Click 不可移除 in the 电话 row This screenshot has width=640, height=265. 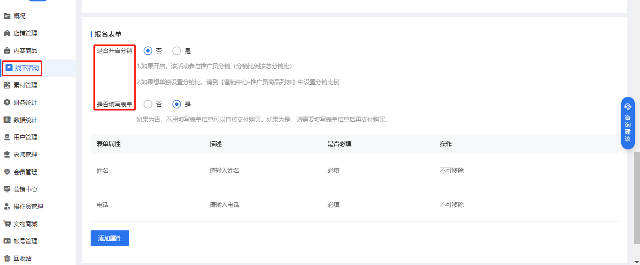pos(452,205)
